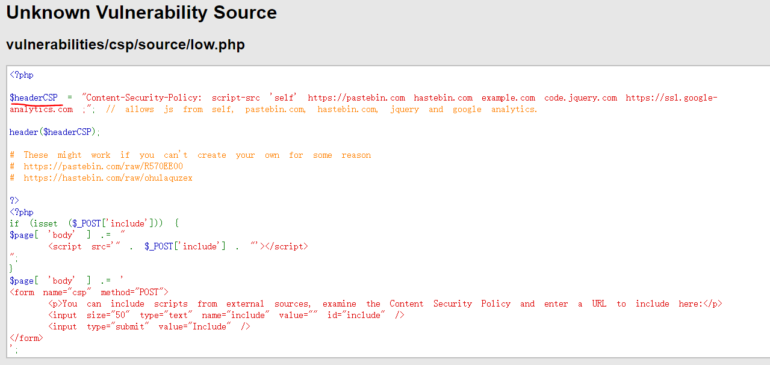This screenshot has width=770, height=365.
Task: Click 'Content Security Policy' in the paragraph line
Action: point(450,304)
